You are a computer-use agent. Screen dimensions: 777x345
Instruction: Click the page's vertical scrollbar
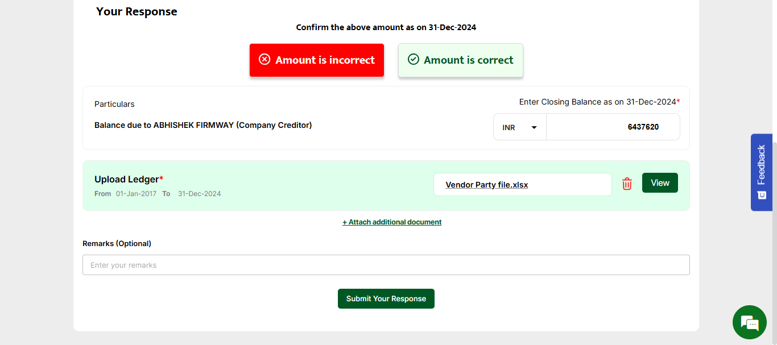click(x=774, y=171)
